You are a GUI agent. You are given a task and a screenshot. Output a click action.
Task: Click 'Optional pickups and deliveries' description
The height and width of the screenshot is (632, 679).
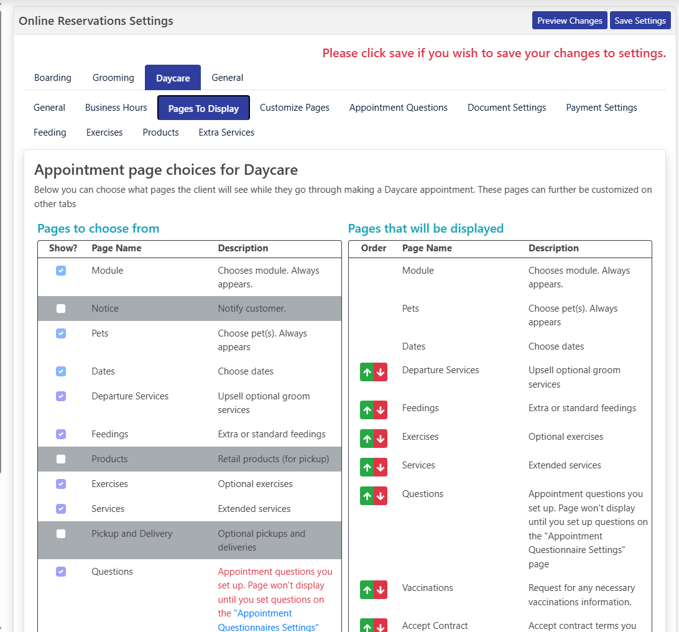click(262, 541)
